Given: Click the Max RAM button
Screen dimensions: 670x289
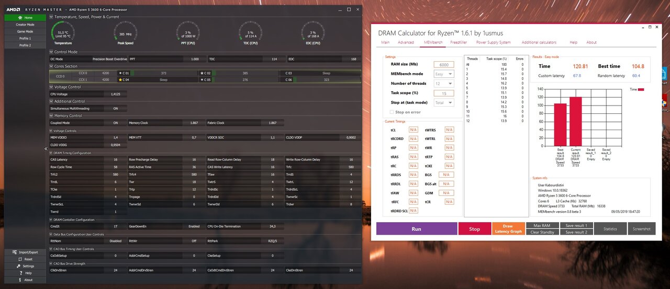Looking at the screenshot, I should [542, 226].
